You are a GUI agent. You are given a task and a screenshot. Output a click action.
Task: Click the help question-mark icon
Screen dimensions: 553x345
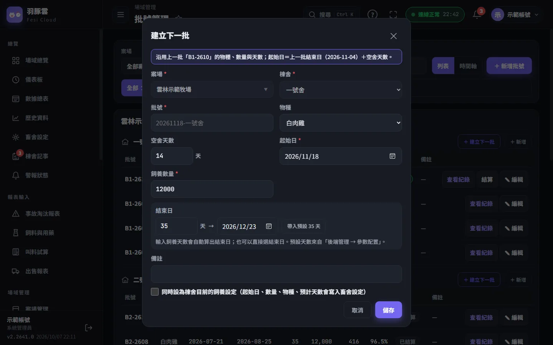(x=372, y=15)
